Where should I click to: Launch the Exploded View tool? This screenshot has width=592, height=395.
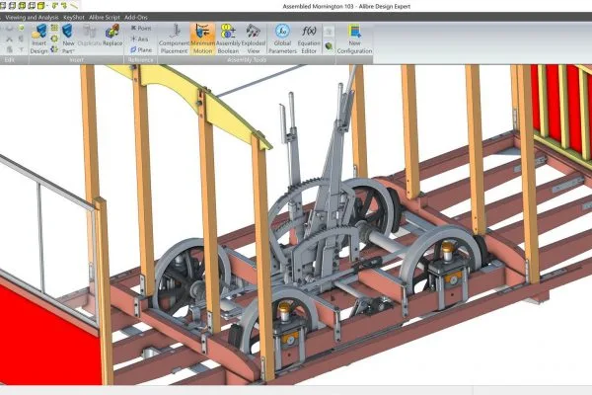254,39
